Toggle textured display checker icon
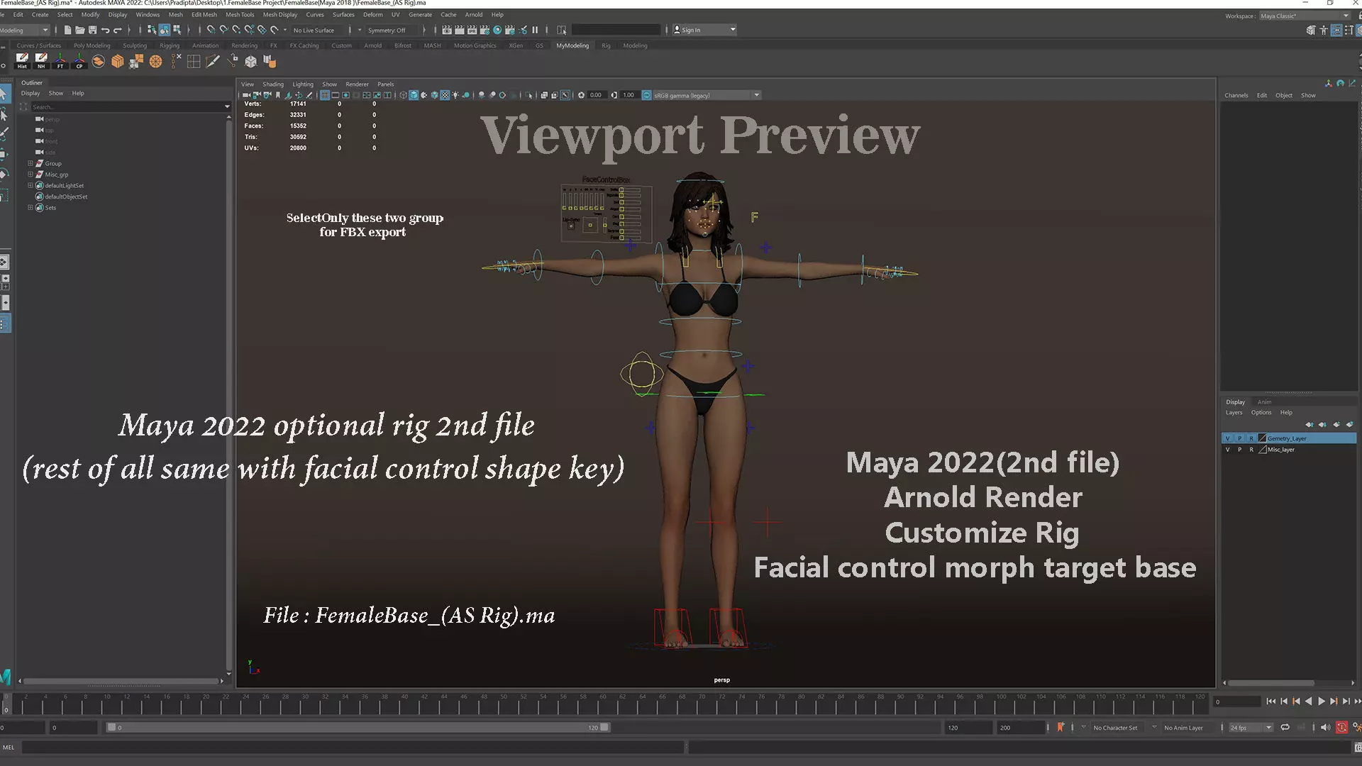This screenshot has height=766, width=1362. (445, 95)
